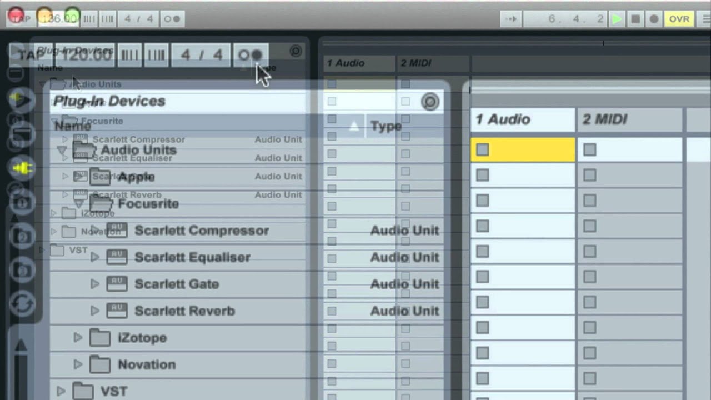This screenshot has height=400, width=711.
Task: Click the nudge up button before enlarged 4 / 4
Action: click(x=156, y=55)
